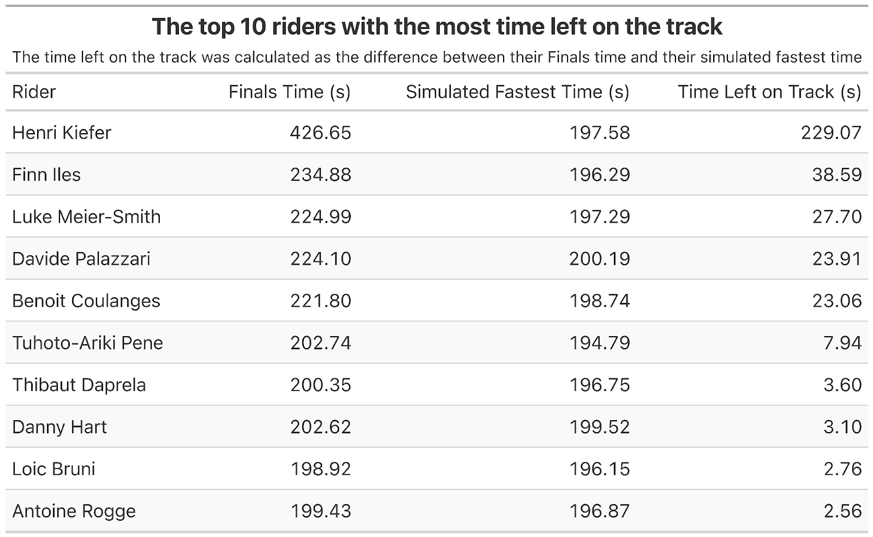Click the Finals Time (s) column header
Screen dimensions: 873x537
(x=289, y=92)
